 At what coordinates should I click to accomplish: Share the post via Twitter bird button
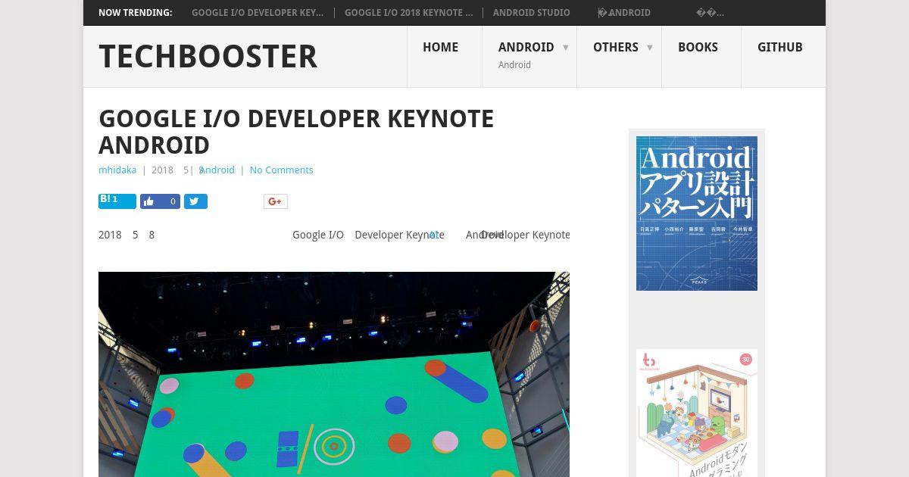pyautogui.click(x=195, y=201)
